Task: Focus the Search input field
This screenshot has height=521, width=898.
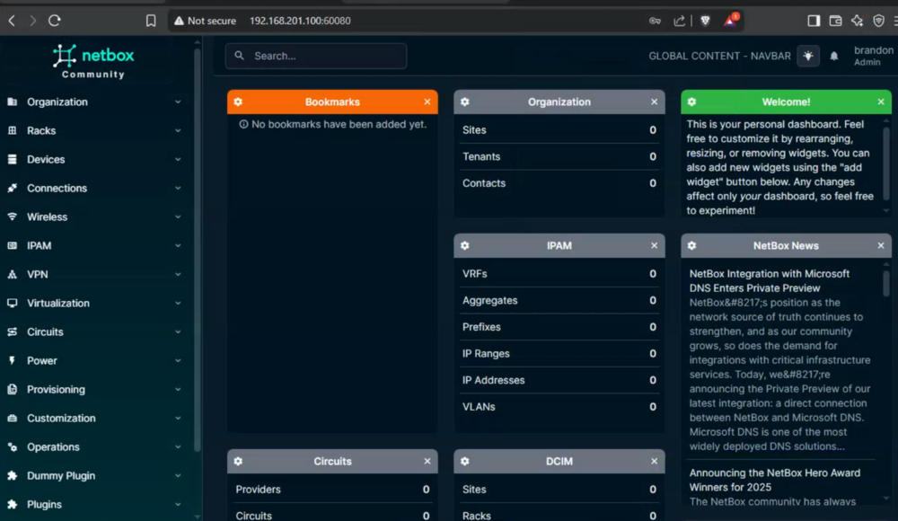Action: point(316,57)
